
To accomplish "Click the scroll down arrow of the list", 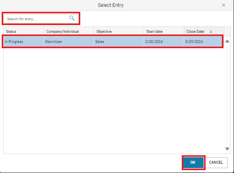I will click(x=227, y=149).
